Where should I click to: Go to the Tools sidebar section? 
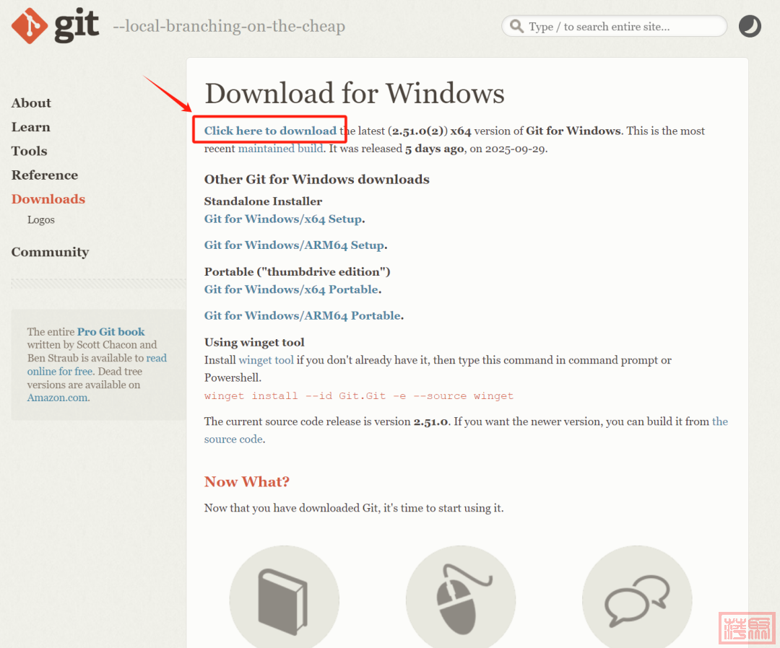click(29, 151)
